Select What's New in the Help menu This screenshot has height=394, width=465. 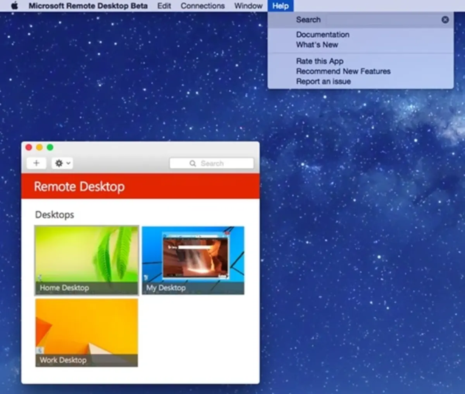point(317,45)
